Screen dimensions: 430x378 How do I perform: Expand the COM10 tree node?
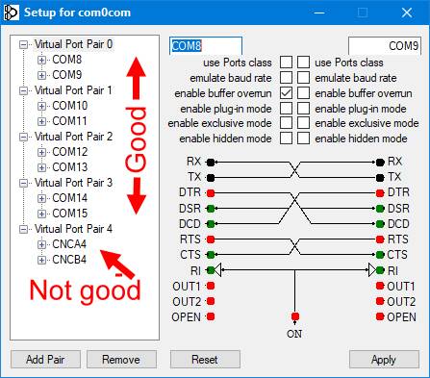(x=41, y=106)
